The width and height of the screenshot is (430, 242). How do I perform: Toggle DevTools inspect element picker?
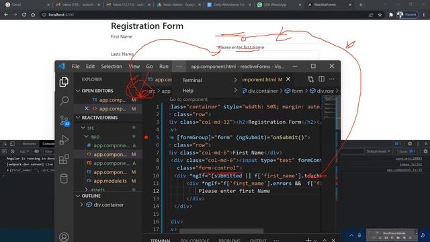(5, 143)
